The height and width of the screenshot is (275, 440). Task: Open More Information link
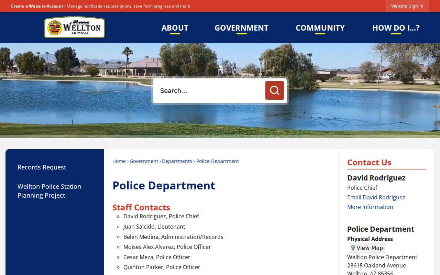click(370, 207)
